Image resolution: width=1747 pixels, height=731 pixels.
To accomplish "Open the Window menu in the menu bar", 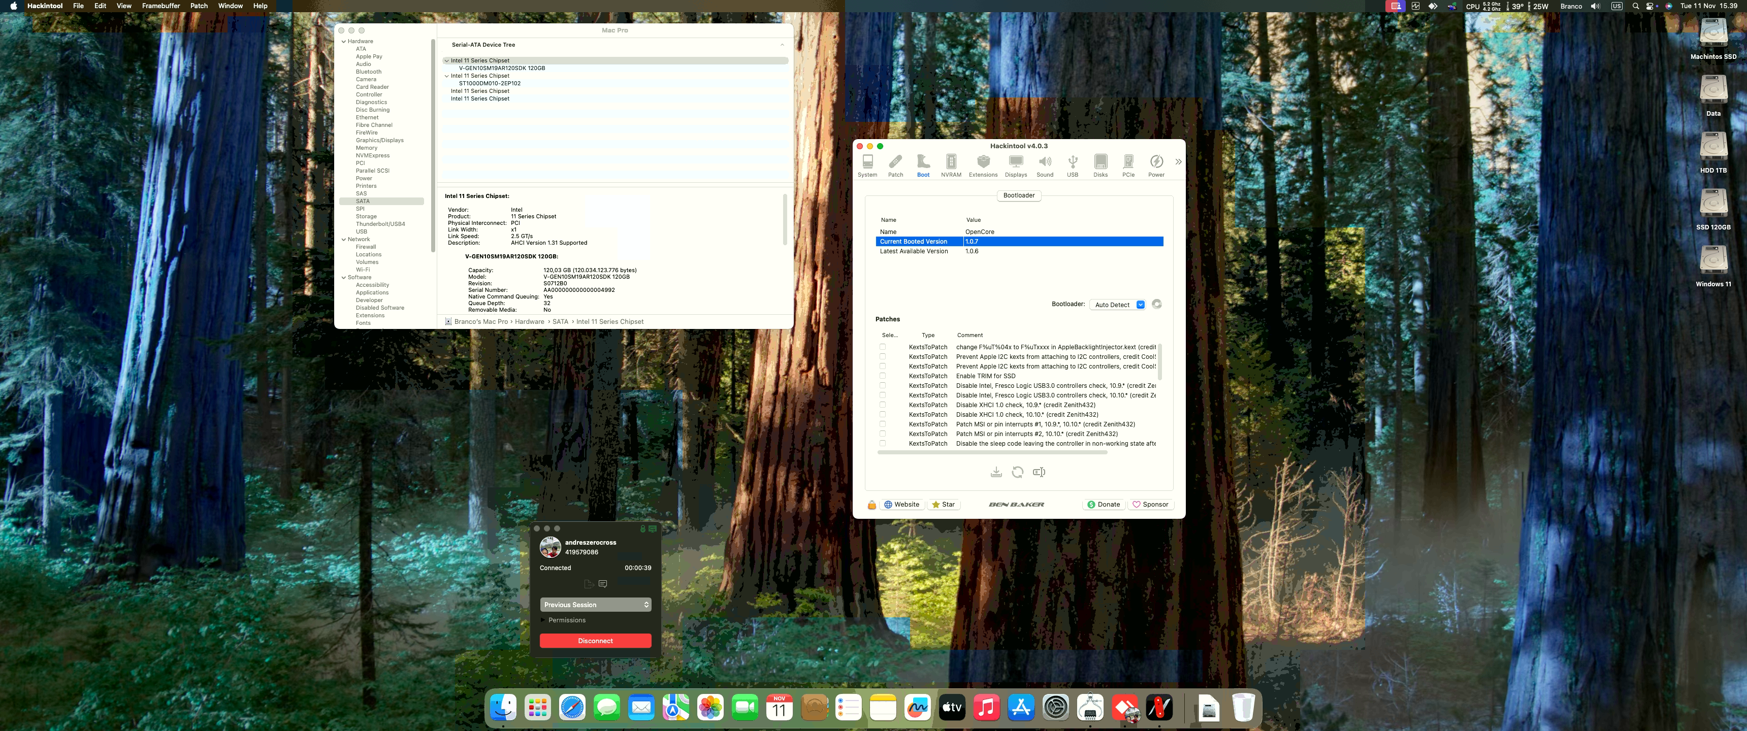I will (x=230, y=6).
